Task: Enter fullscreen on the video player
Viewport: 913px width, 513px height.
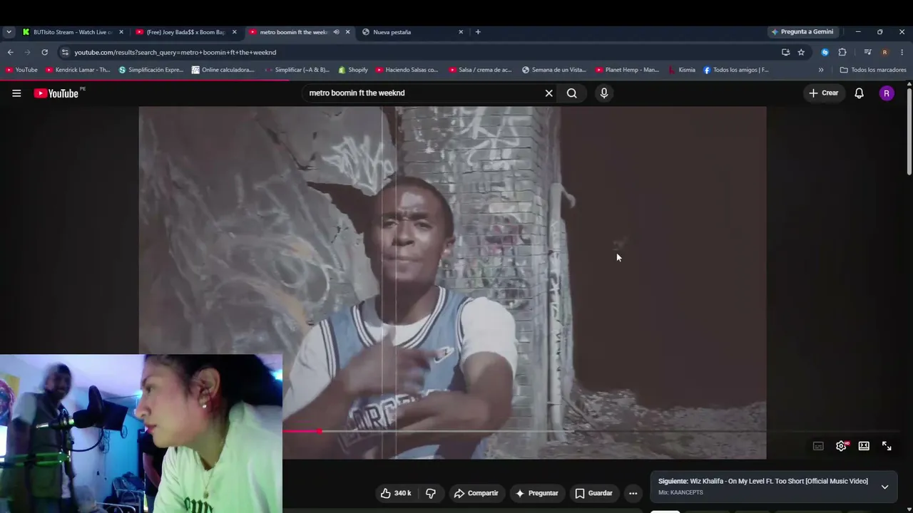Action: pos(887,446)
